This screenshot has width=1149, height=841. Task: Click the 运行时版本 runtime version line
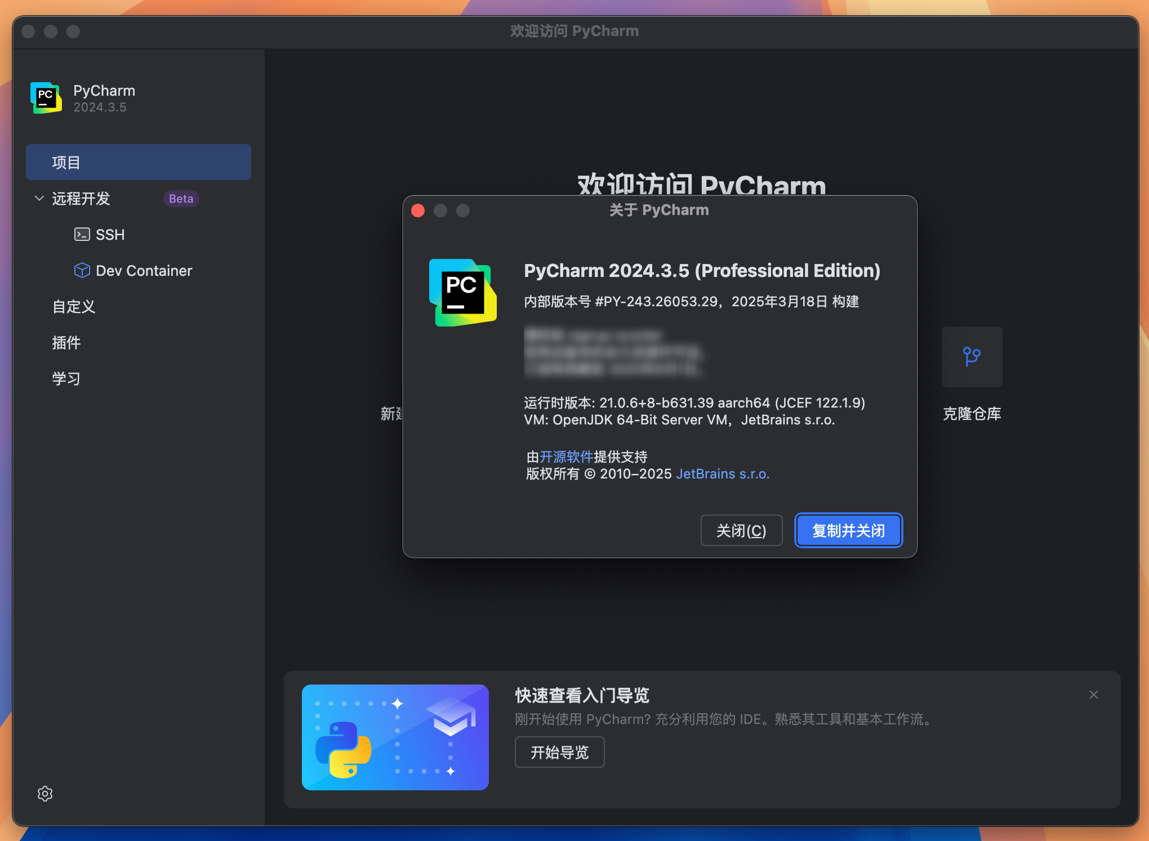click(x=694, y=403)
